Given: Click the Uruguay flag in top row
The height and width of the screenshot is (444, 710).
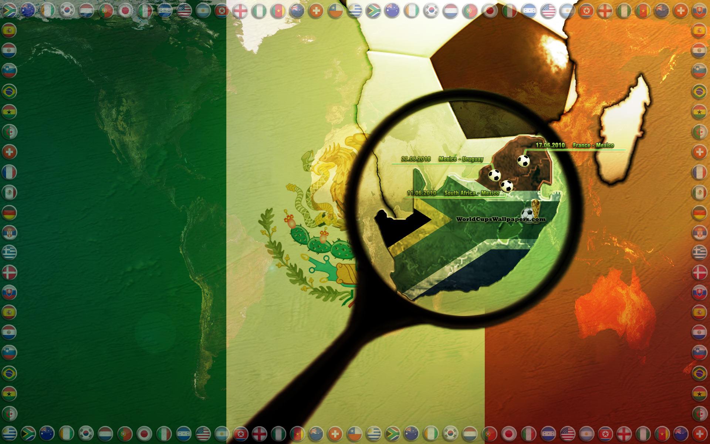Looking at the screenshot, I should pyautogui.click(x=355, y=10).
